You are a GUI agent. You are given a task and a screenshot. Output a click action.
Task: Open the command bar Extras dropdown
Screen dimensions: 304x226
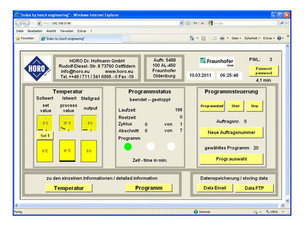click(x=269, y=38)
